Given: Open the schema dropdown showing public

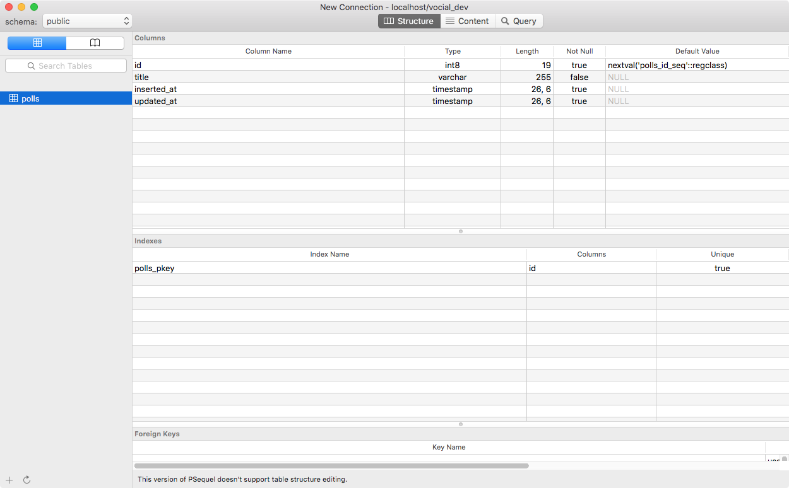Looking at the screenshot, I should click(x=87, y=21).
